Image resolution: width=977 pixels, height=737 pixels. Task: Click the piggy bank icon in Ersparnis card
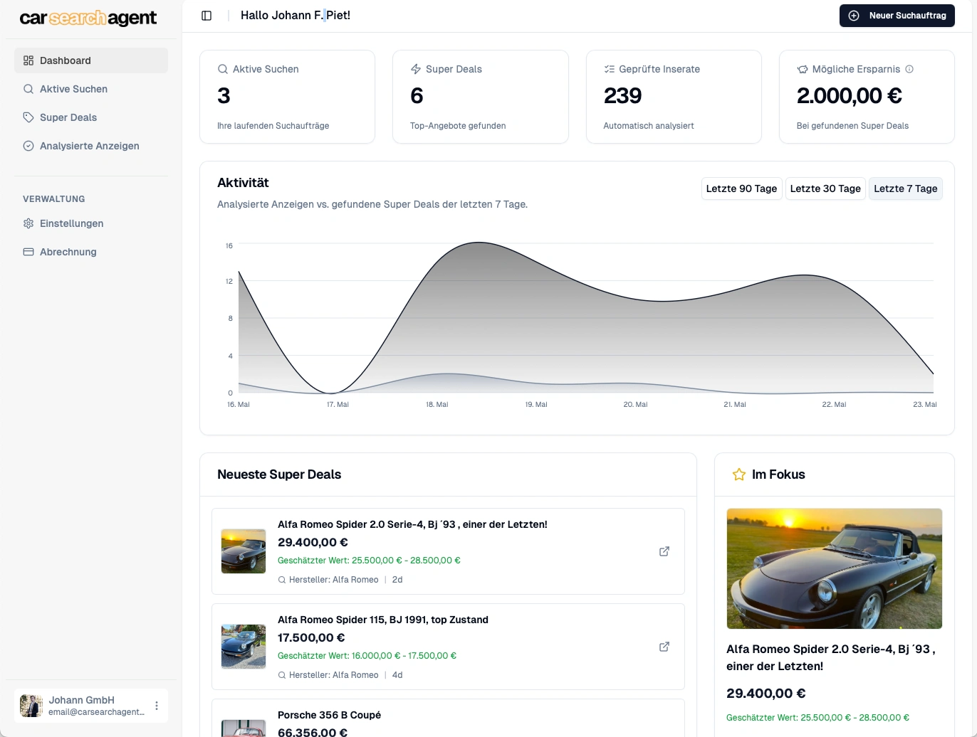803,69
